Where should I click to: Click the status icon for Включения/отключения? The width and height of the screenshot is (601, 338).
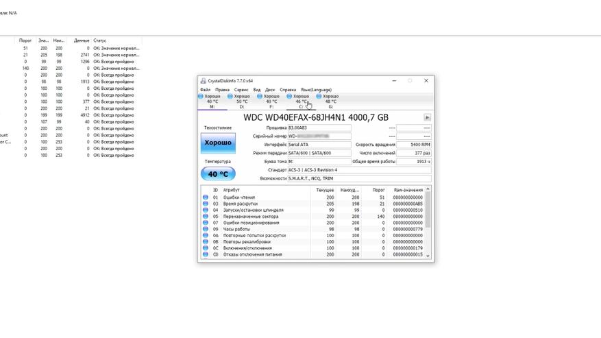(206, 248)
